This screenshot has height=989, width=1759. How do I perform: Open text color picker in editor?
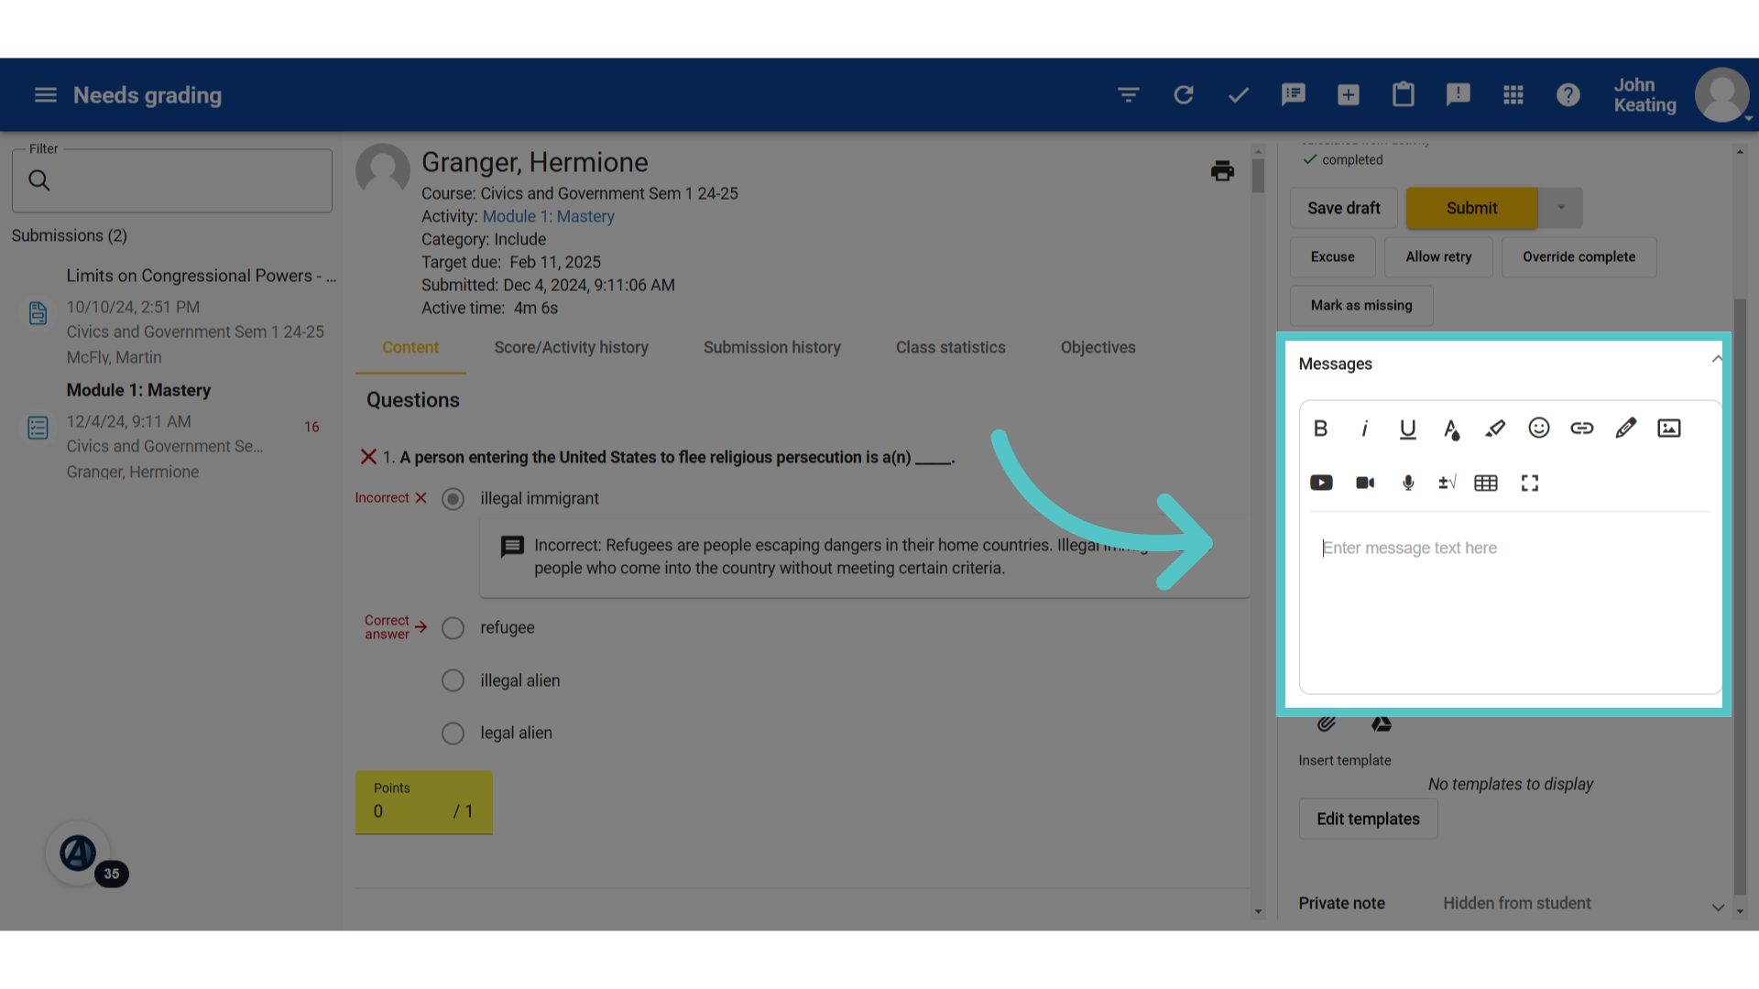click(x=1451, y=429)
